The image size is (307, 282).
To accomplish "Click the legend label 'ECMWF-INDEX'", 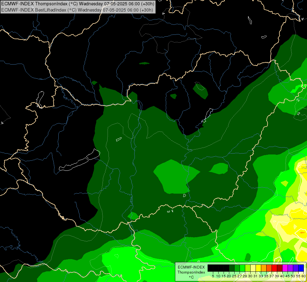I will point(191,267).
